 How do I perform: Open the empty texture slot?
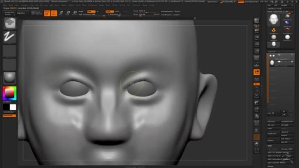pos(9,64)
